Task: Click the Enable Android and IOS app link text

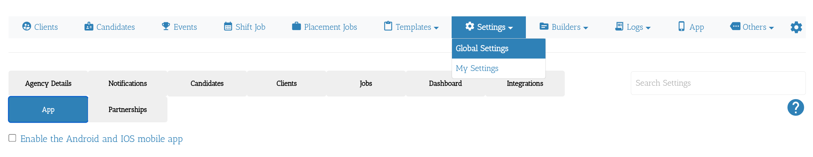Action: (x=101, y=139)
